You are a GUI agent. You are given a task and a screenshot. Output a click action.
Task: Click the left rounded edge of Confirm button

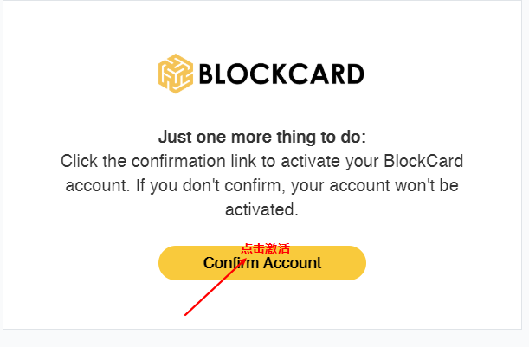click(166, 263)
